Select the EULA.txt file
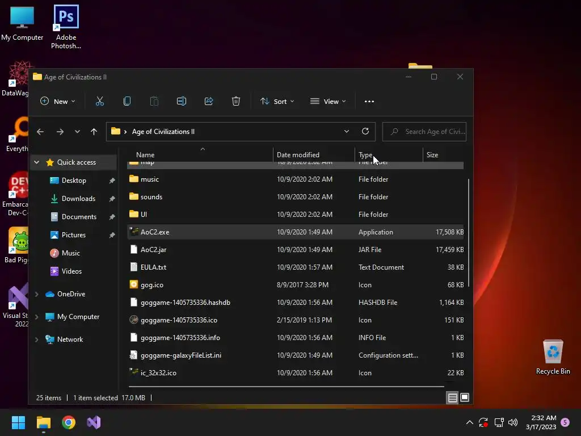Viewport: 581px width, 436px height. coord(295,267)
